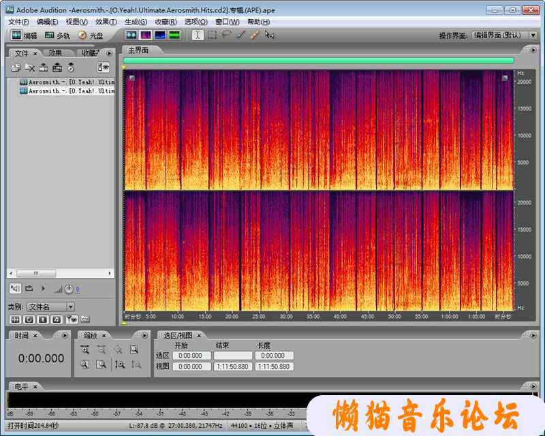545x436 pixels.
Task: Open the 选项(O) menu
Action: (x=196, y=22)
